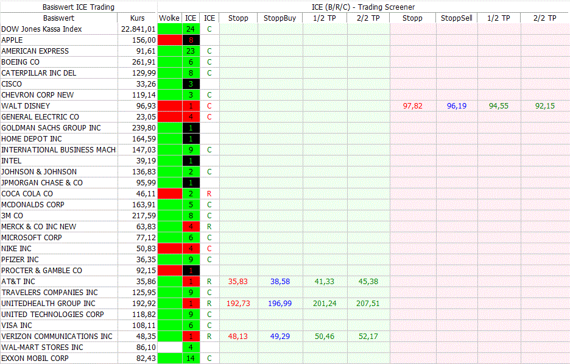Select the StoppBuy column header
This screenshot has height=364, width=570.
(280, 18)
